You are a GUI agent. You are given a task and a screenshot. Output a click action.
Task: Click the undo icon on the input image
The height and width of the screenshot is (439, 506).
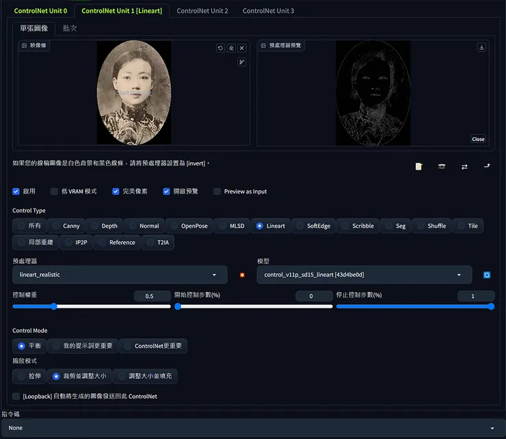pos(220,48)
